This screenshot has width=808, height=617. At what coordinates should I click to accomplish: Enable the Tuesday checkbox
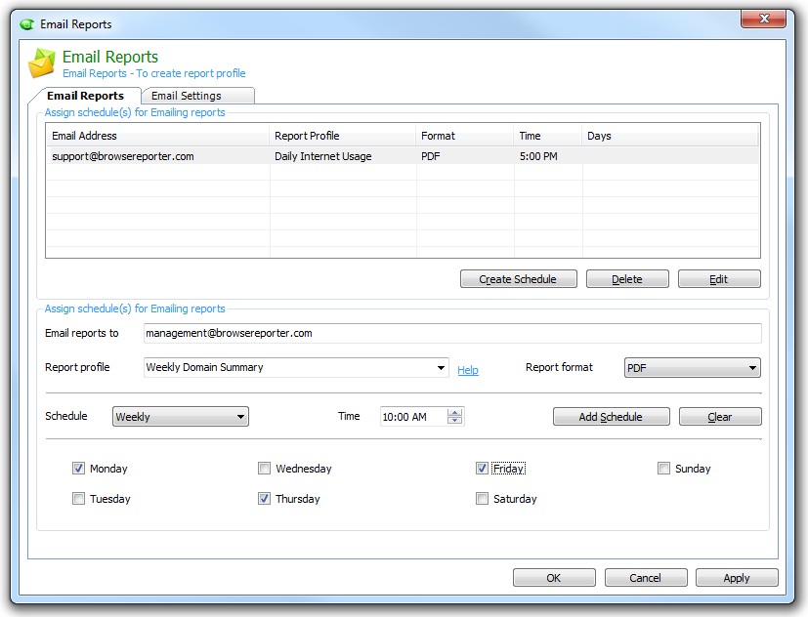tap(79, 499)
